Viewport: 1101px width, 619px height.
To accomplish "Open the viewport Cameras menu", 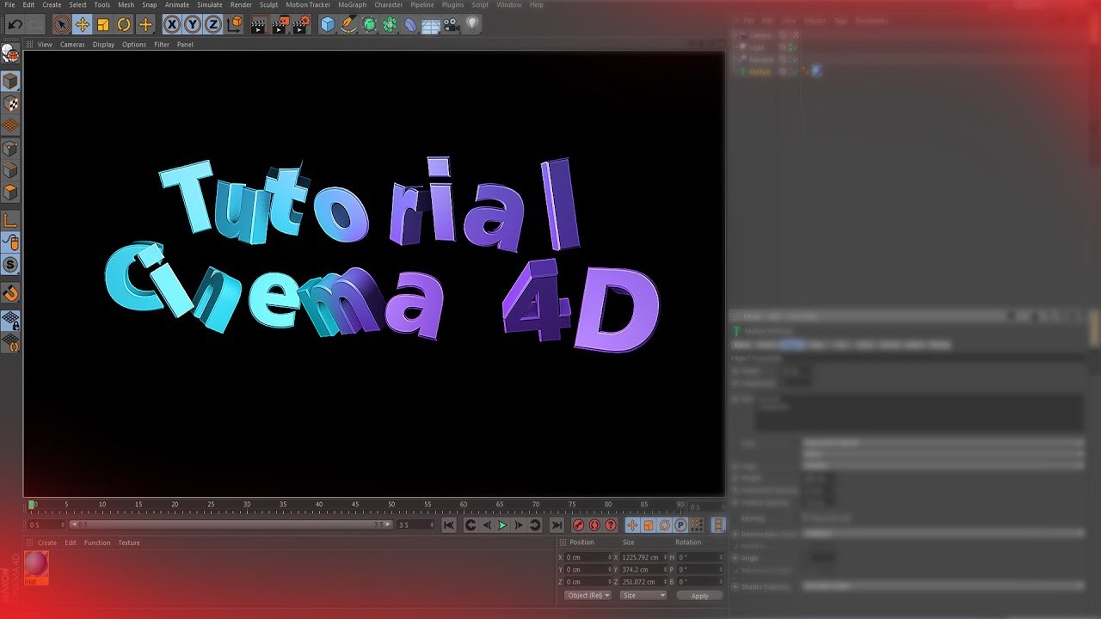I will [x=72, y=45].
